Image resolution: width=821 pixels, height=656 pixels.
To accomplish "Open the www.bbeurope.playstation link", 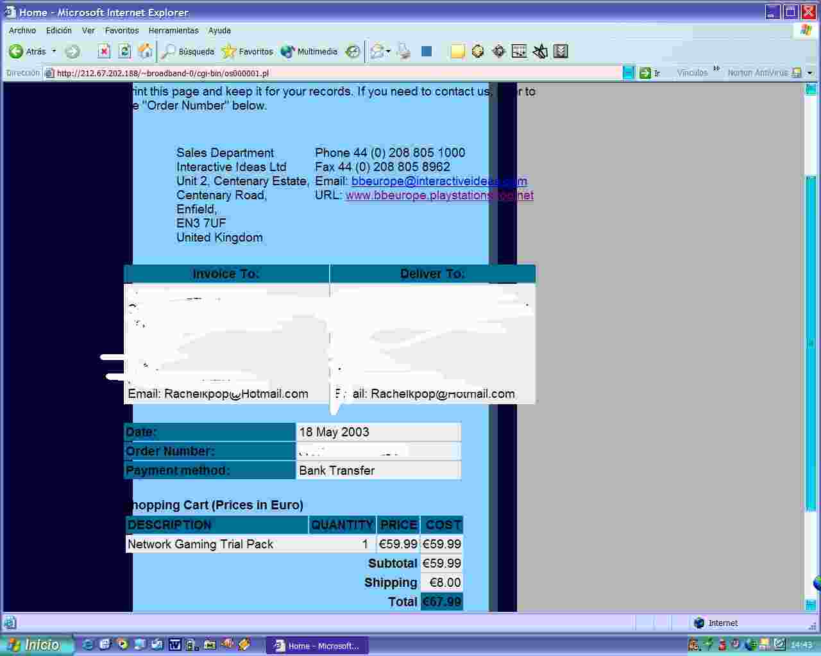I will pyautogui.click(x=439, y=195).
